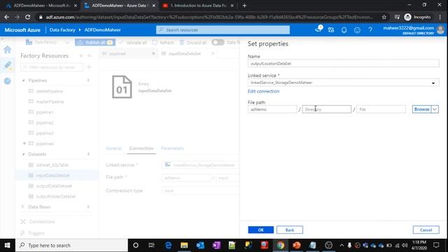Switch to the pipeline4 editor tab
Image resolution: width=448 pixels, height=252 pixels.
tap(118, 53)
